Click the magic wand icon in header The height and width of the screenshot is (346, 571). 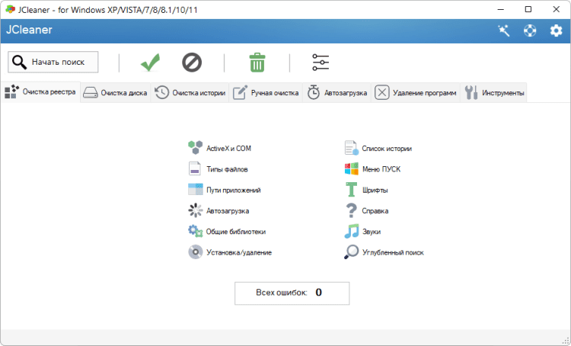click(503, 30)
